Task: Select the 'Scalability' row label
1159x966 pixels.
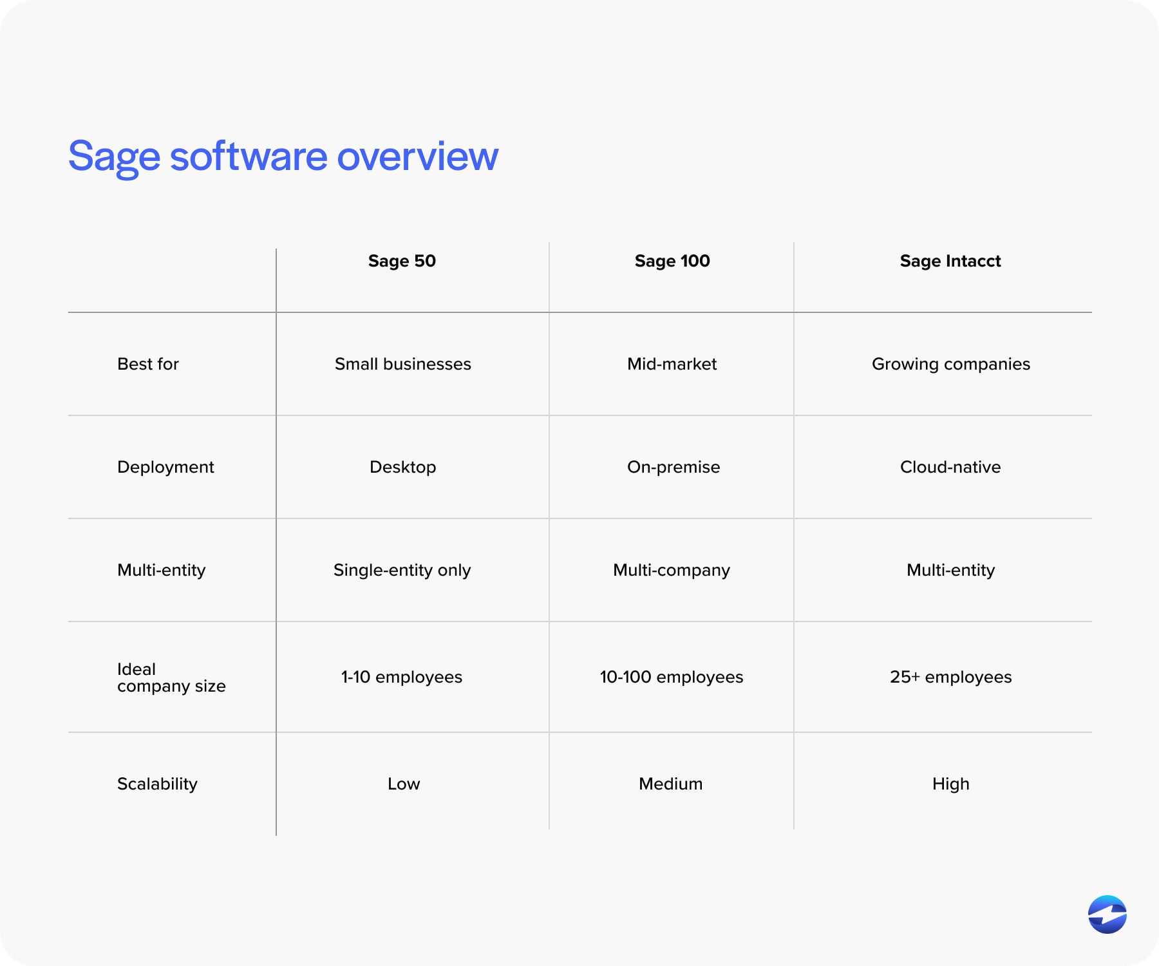Action: pyautogui.click(x=157, y=784)
